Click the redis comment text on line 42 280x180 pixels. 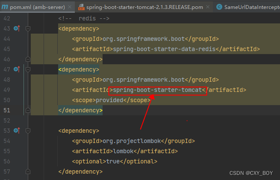pyautogui.click(x=84, y=18)
